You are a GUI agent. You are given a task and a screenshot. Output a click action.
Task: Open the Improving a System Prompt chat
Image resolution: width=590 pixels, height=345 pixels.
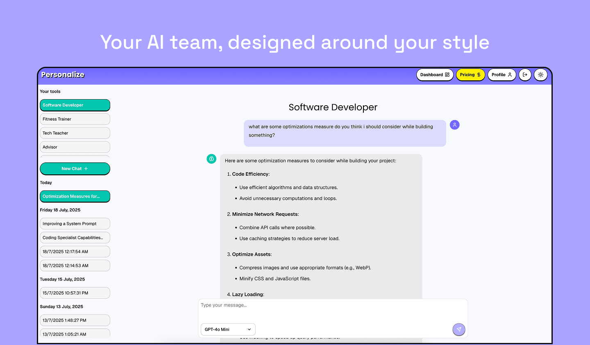75,224
